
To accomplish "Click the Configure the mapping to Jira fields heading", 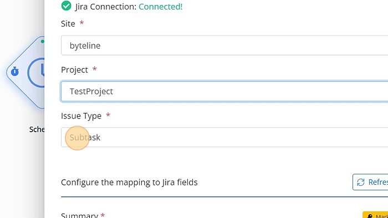I will 129,183.
